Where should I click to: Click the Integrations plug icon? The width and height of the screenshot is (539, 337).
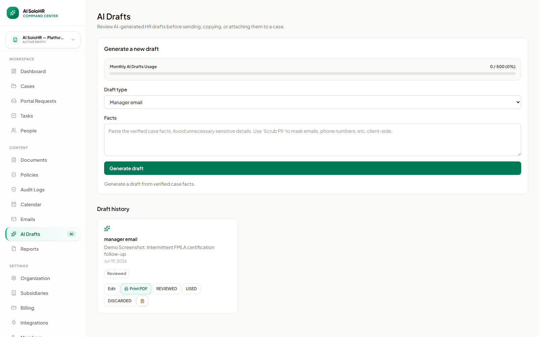14,323
